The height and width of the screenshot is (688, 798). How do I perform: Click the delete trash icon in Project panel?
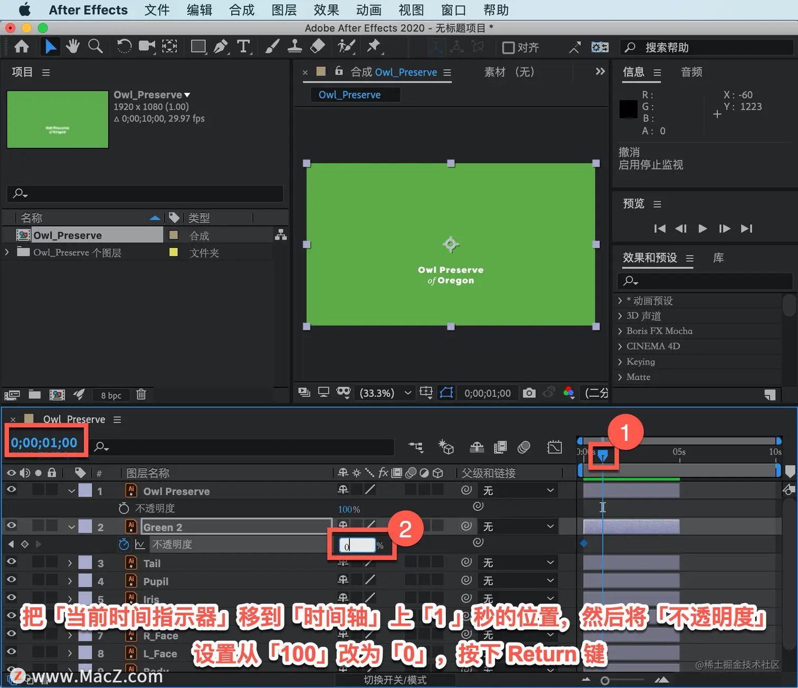tap(141, 394)
